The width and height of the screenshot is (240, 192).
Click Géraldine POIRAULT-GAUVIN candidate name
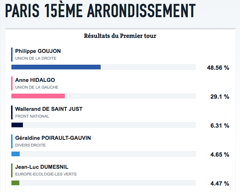click(53, 138)
